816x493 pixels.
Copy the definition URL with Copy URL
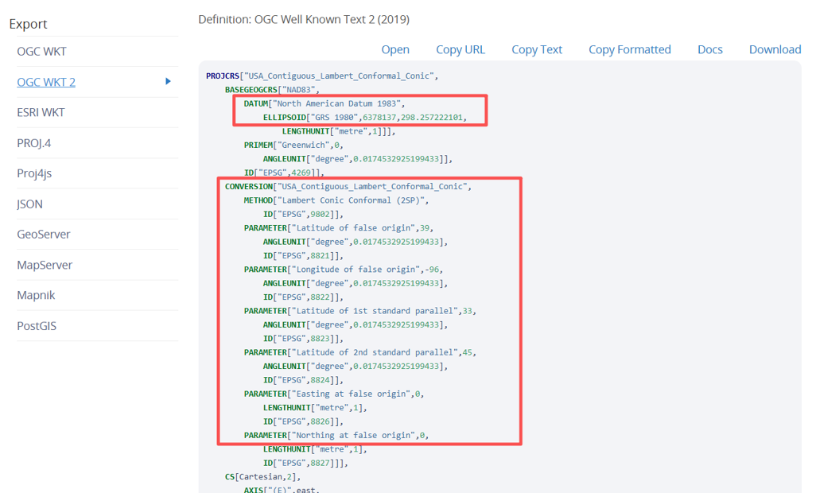(x=460, y=49)
